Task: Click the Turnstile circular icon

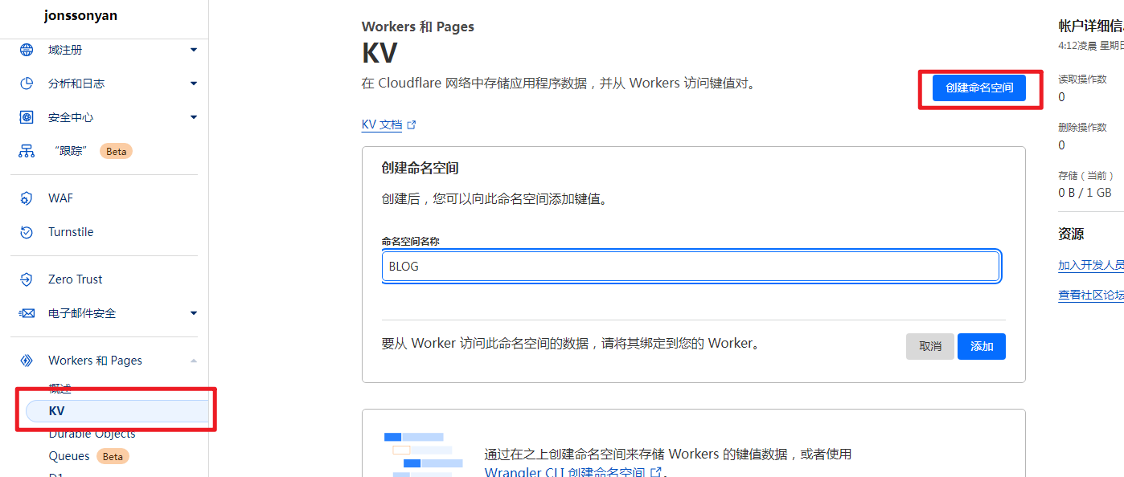Action: 27,232
